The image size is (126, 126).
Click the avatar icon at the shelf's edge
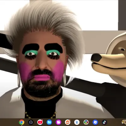(x=124, y=122)
